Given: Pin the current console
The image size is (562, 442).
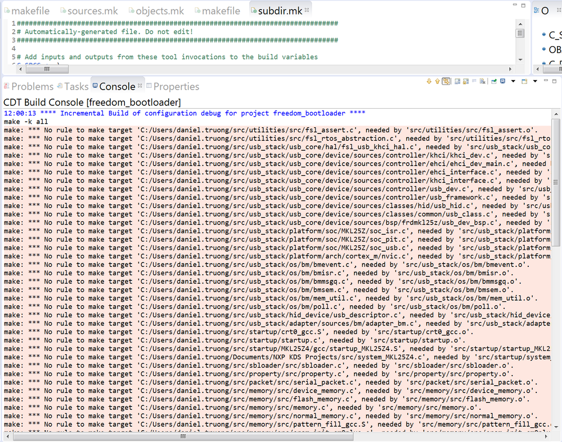Looking at the screenshot, I should 494,82.
